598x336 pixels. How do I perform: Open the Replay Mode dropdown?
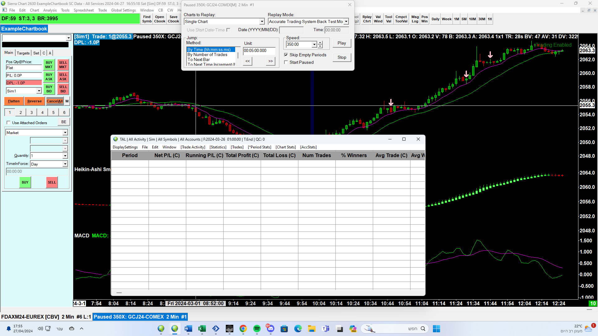pyautogui.click(x=346, y=21)
